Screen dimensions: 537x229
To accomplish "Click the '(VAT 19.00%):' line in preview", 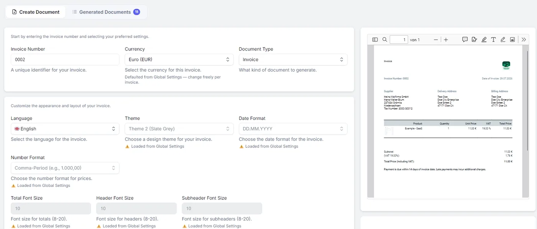I will (392, 155).
